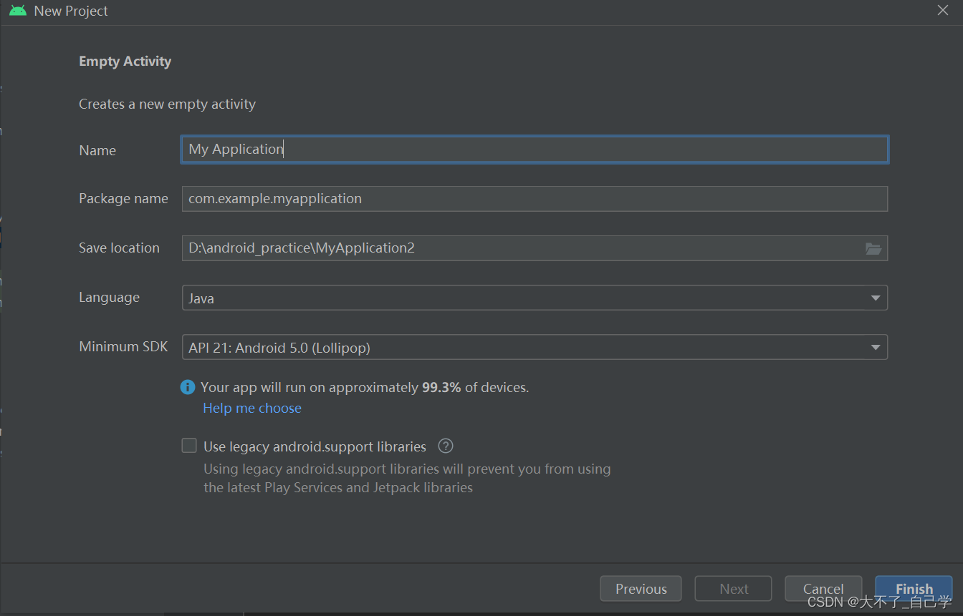Click the Next button
Viewport: 963px width, 616px height.
click(733, 588)
